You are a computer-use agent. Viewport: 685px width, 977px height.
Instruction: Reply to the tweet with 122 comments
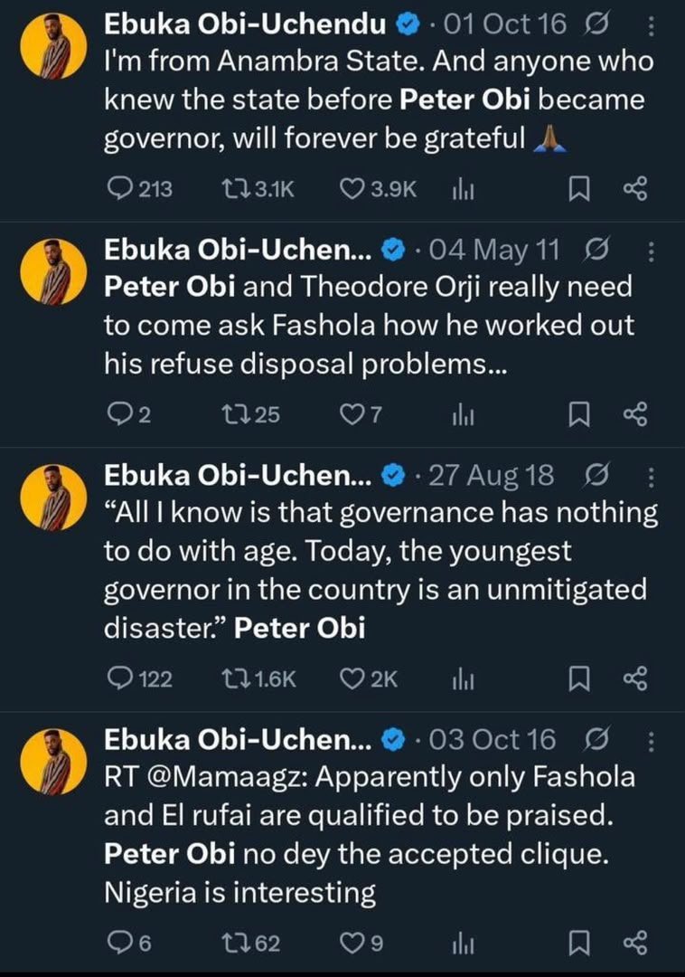coord(139,678)
